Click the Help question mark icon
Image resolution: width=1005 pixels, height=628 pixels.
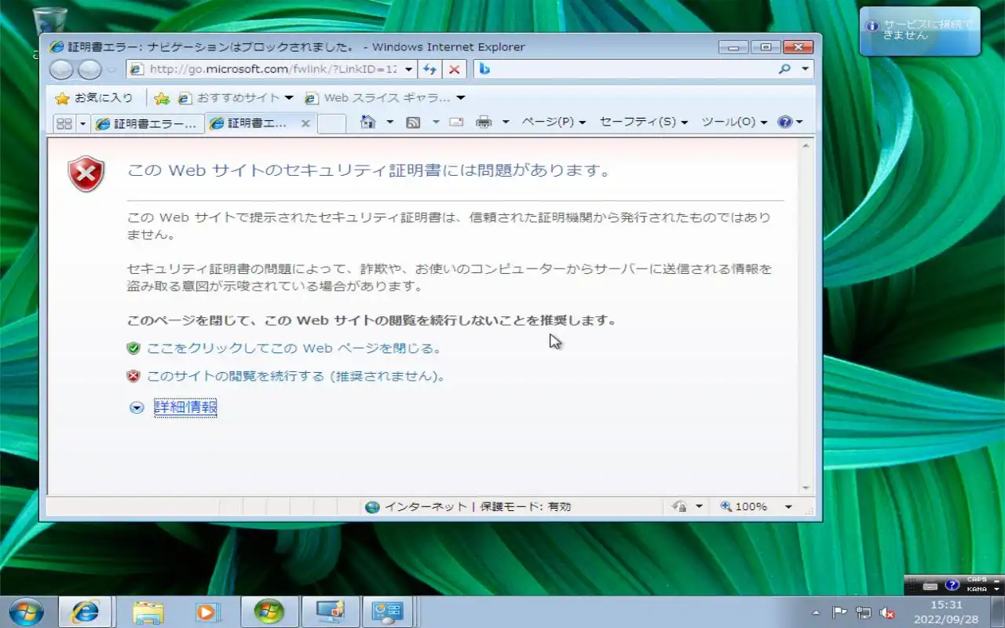(x=784, y=122)
